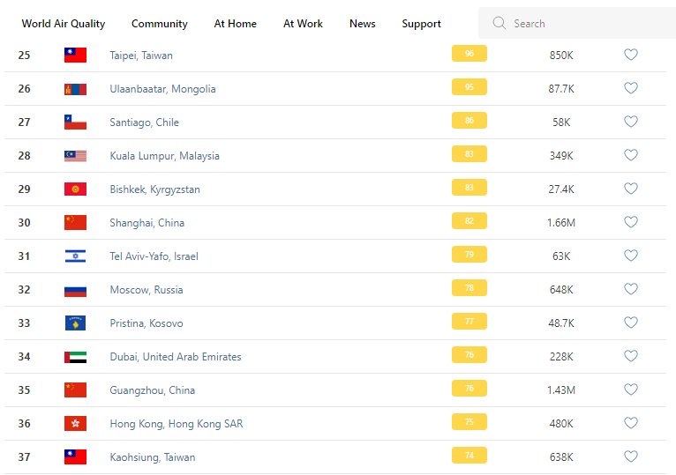The height and width of the screenshot is (475, 676).
Task: Open the Support menu item
Action: [421, 24]
